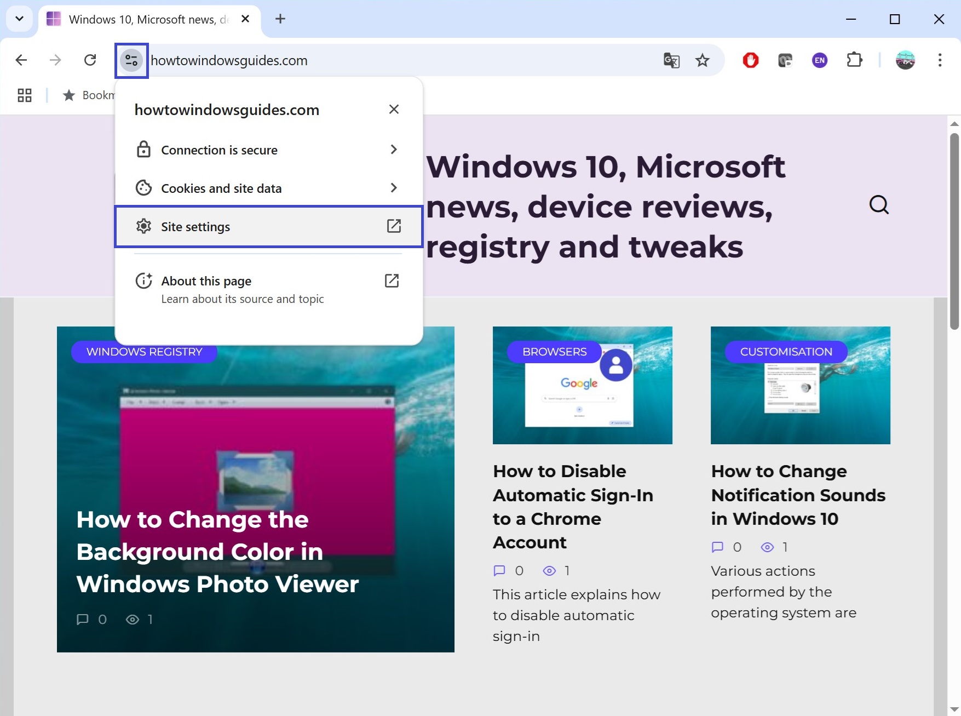Open the apps grid in bookmarks bar
Viewport: 961px width, 716px height.
pyautogui.click(x=25, y=95)
